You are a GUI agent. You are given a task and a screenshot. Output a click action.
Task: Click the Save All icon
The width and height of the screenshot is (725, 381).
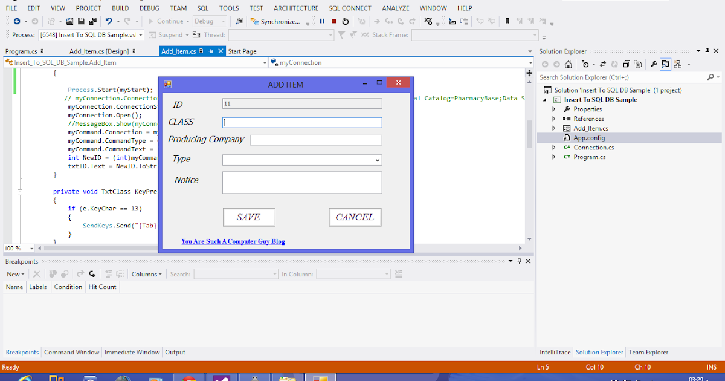92,21
